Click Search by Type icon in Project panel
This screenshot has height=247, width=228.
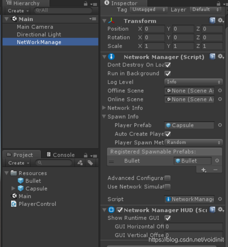pyautogui.click(x=80, y=163)
